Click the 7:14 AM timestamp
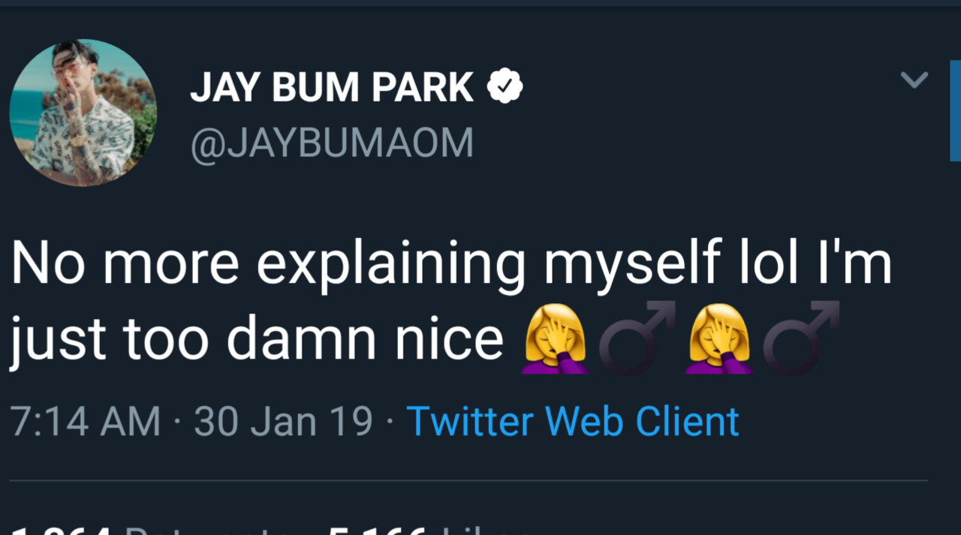The image size is (961, 535). pos(86,421)
